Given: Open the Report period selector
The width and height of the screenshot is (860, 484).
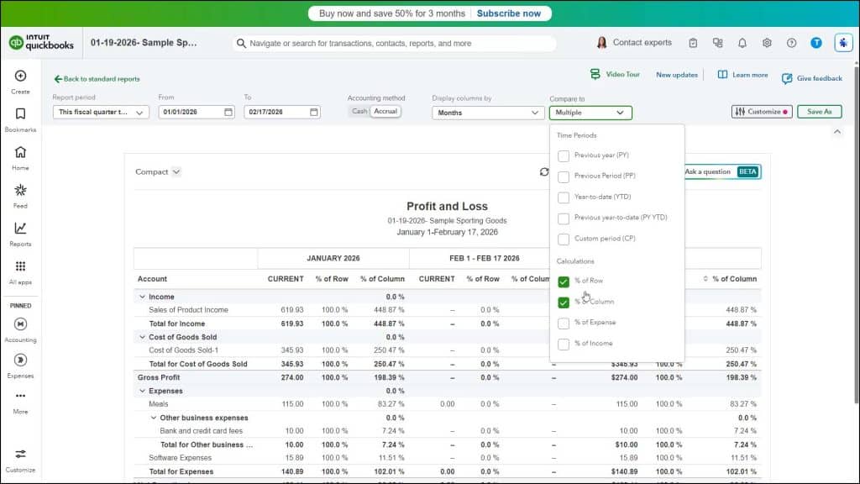Looking at the screenshot, I should (100, 112).
